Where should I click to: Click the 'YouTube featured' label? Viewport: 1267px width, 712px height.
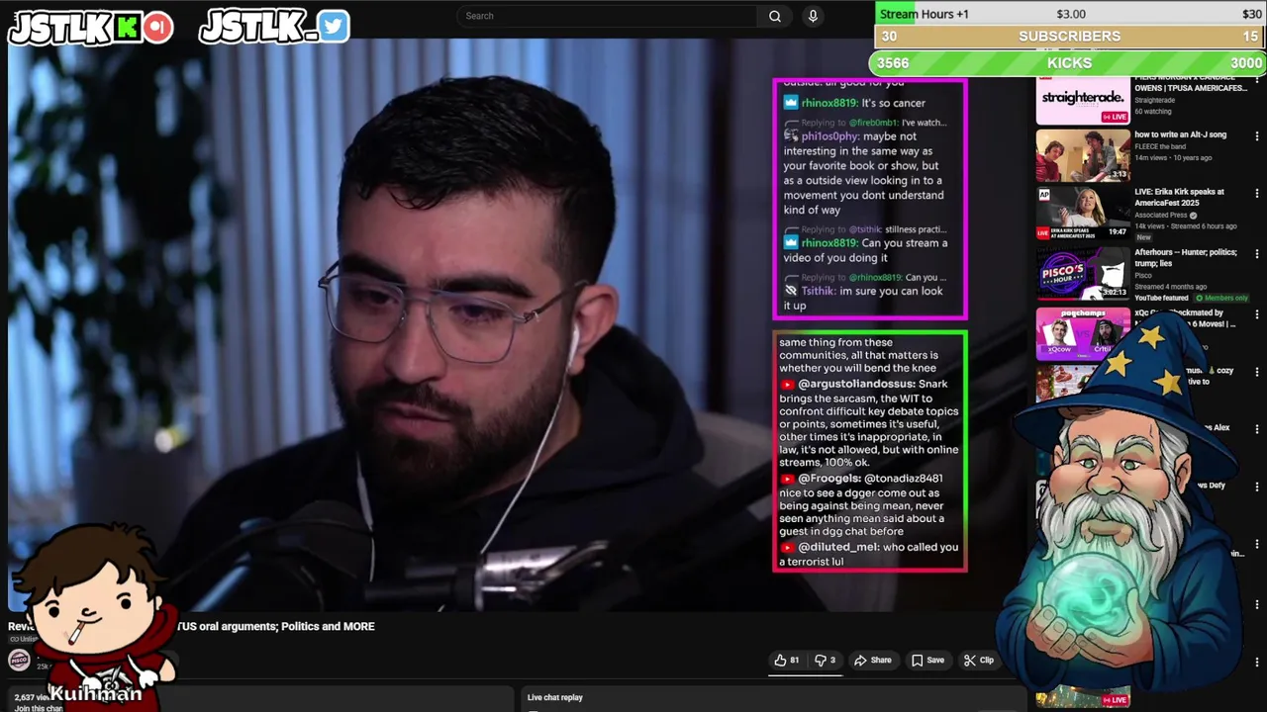click(1161, 298)
